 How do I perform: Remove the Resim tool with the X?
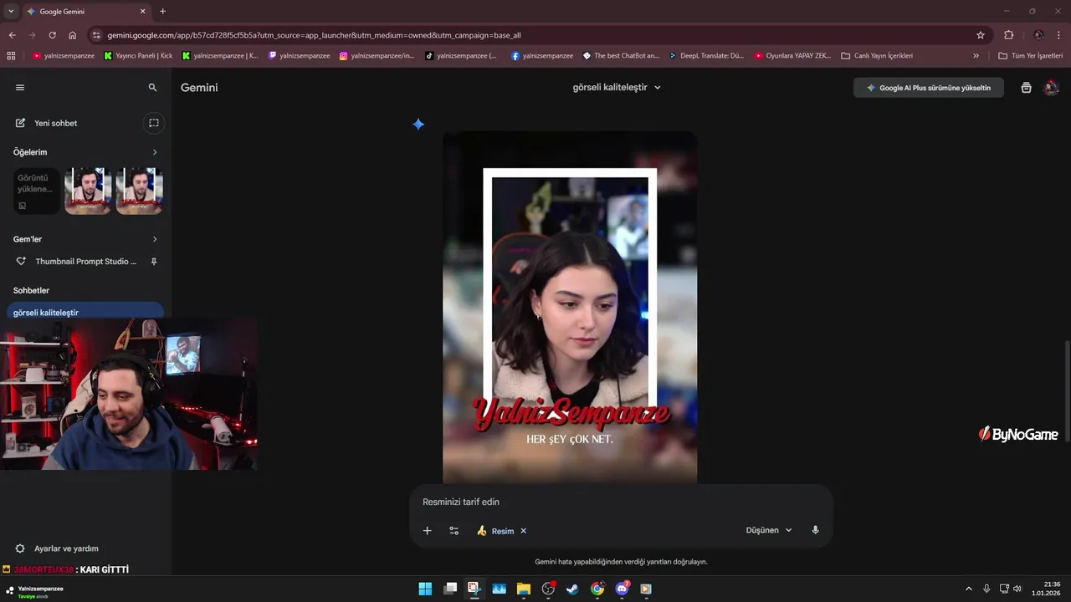524,531
